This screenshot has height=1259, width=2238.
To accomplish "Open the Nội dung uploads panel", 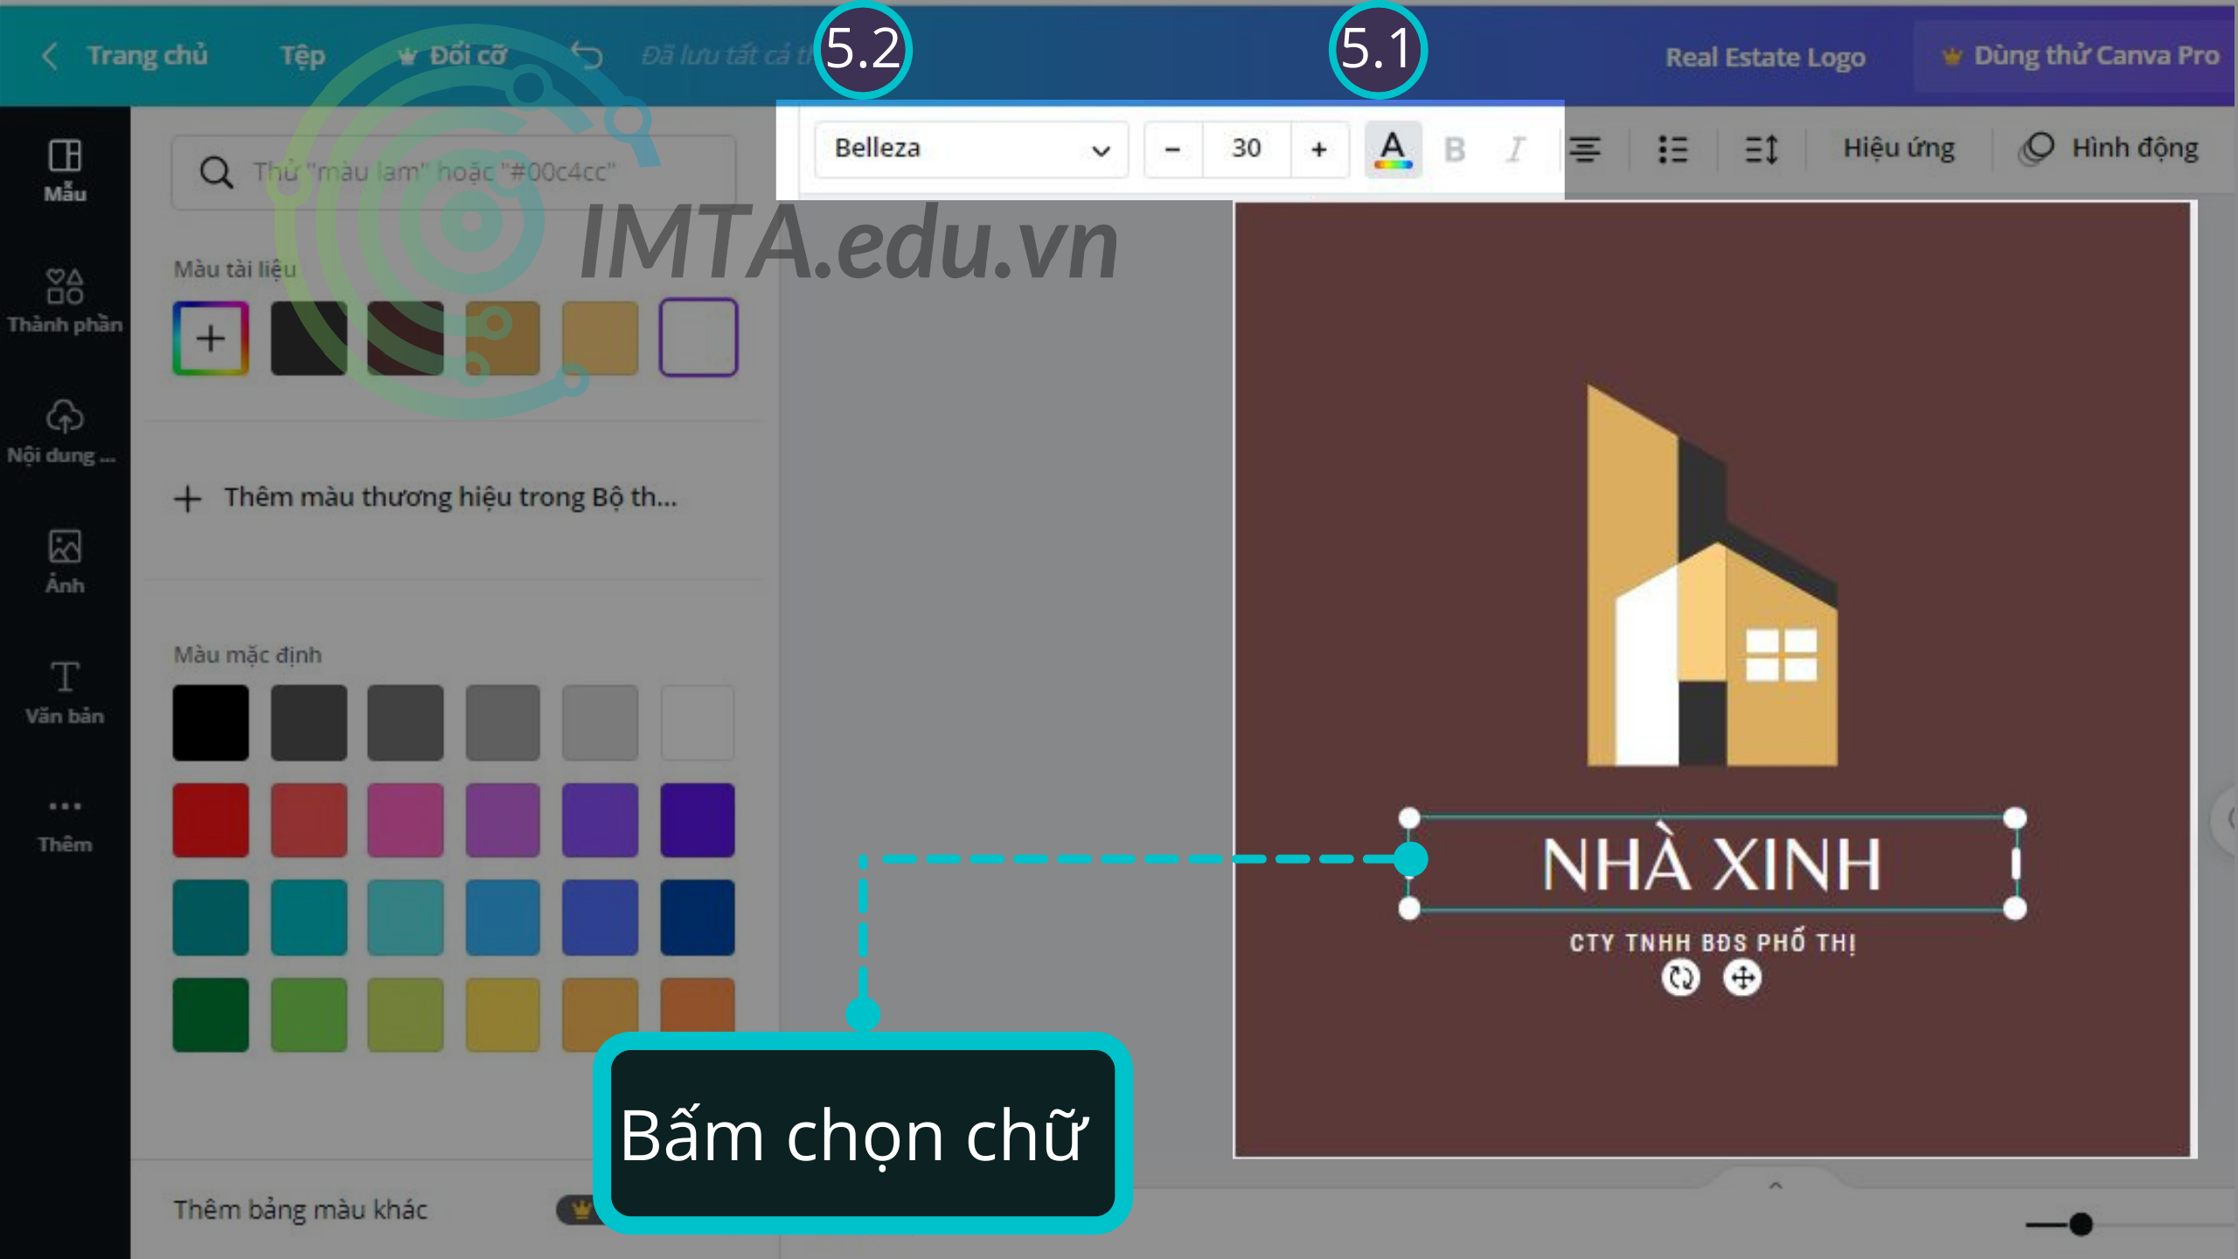I will tap(65, 431).
